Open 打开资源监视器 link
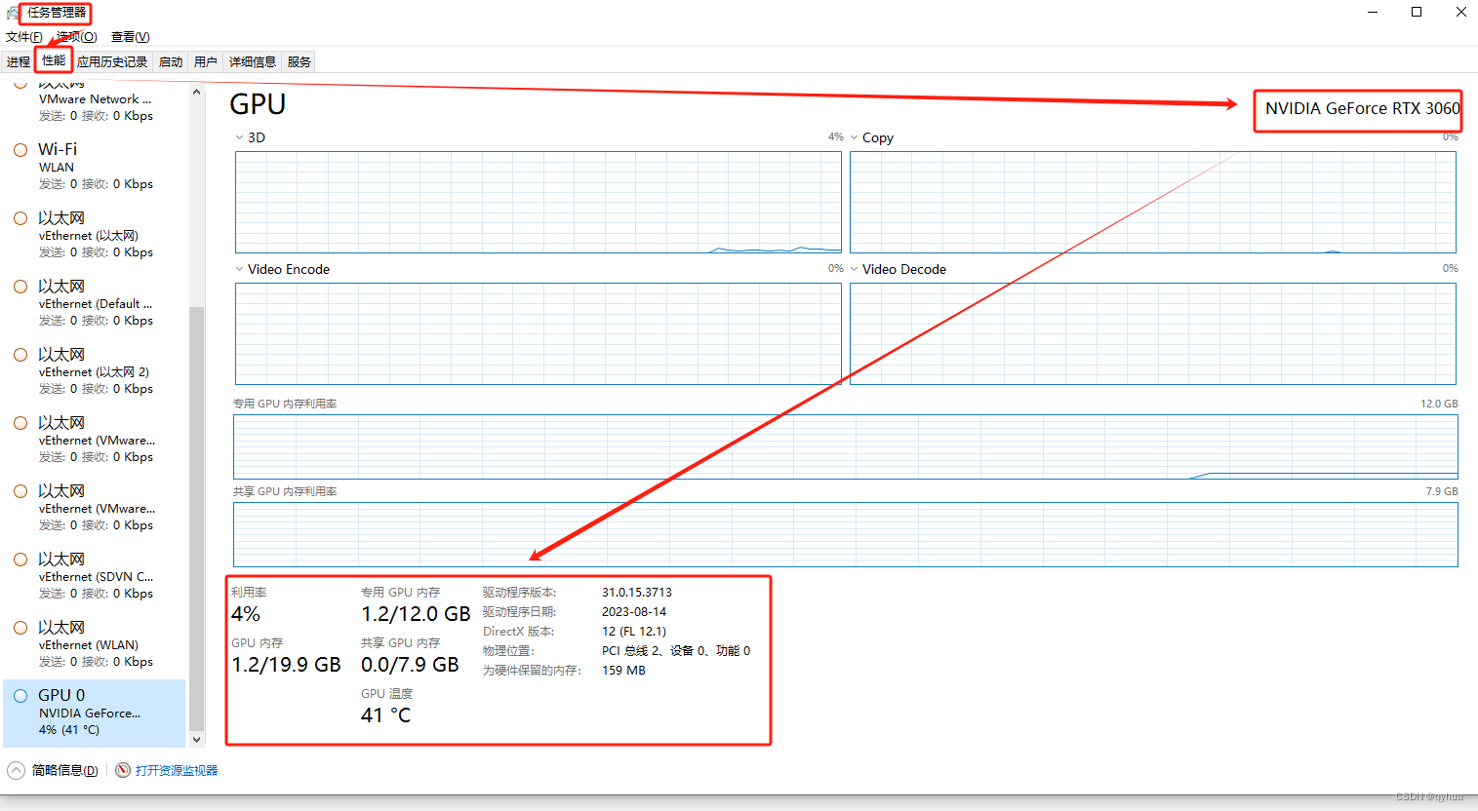Viewport: 1478px width, 811px height. 177,770
